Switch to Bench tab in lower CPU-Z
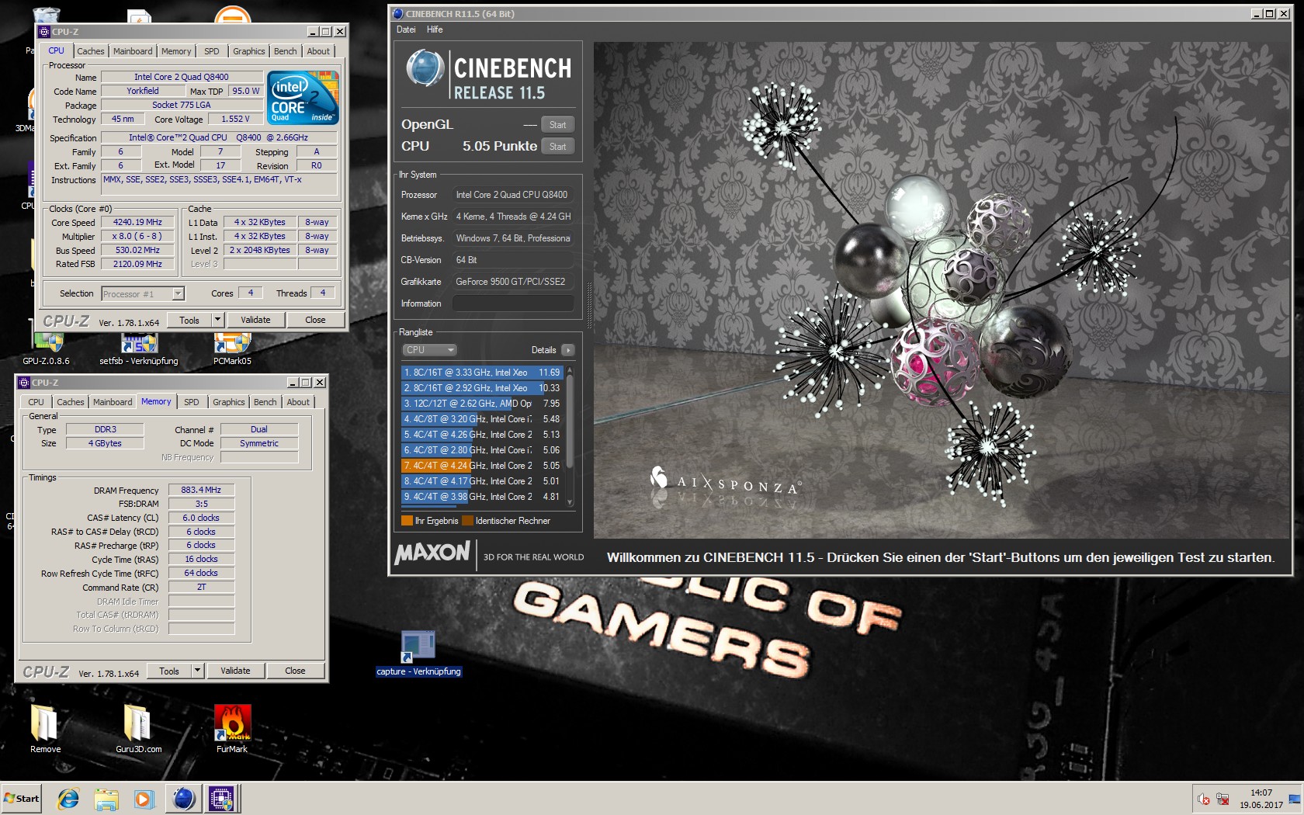 pyautogui.click(x=265, y=402)
